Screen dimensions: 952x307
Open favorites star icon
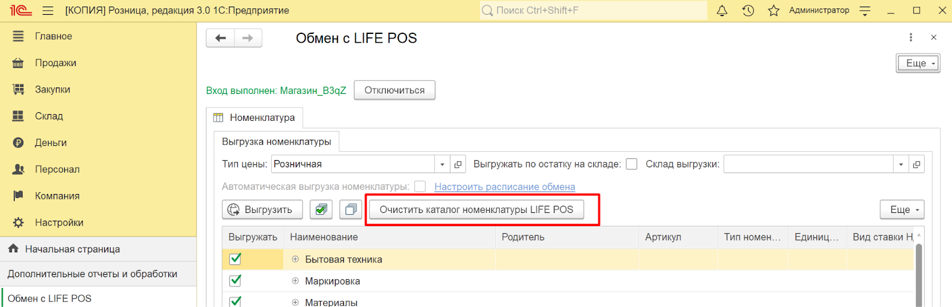point(773,11)
